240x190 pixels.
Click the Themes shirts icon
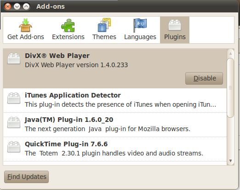[x=104, y=25]
